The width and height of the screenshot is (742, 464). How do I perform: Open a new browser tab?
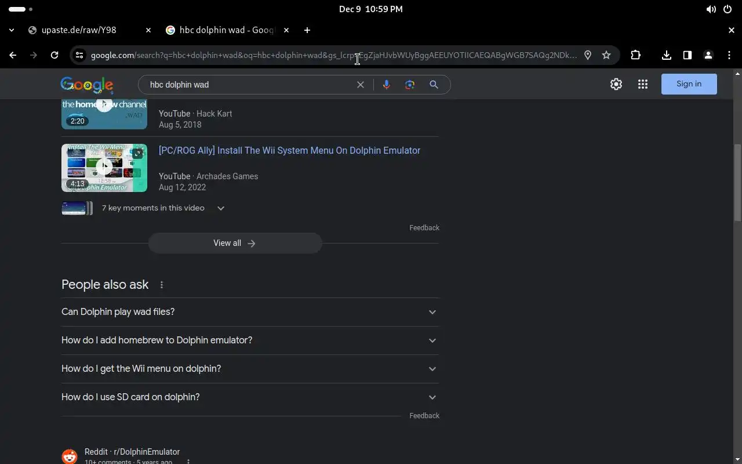(307, 30)
